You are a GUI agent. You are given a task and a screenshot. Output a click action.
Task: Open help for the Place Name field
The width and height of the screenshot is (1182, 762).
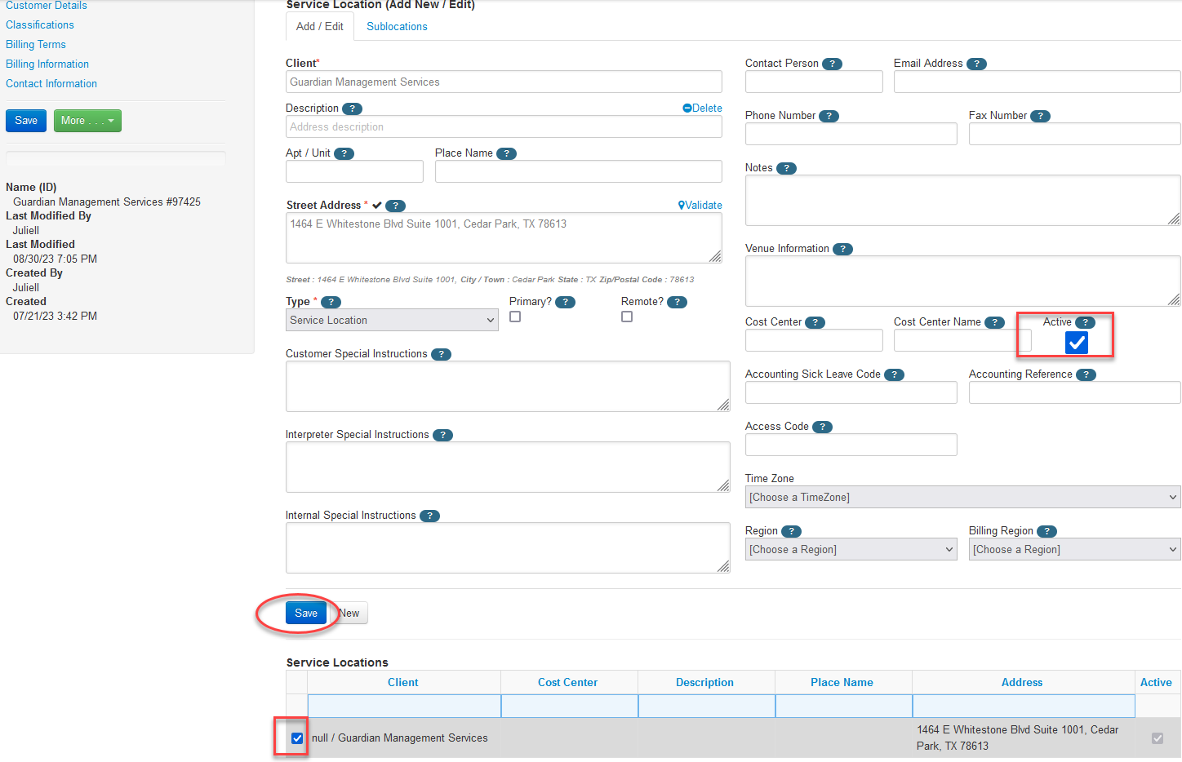pos(506,153)
